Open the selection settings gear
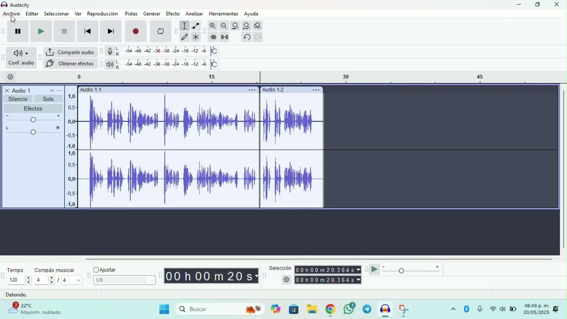Screen dimensions: 567x319 click(x=286, y=280)
